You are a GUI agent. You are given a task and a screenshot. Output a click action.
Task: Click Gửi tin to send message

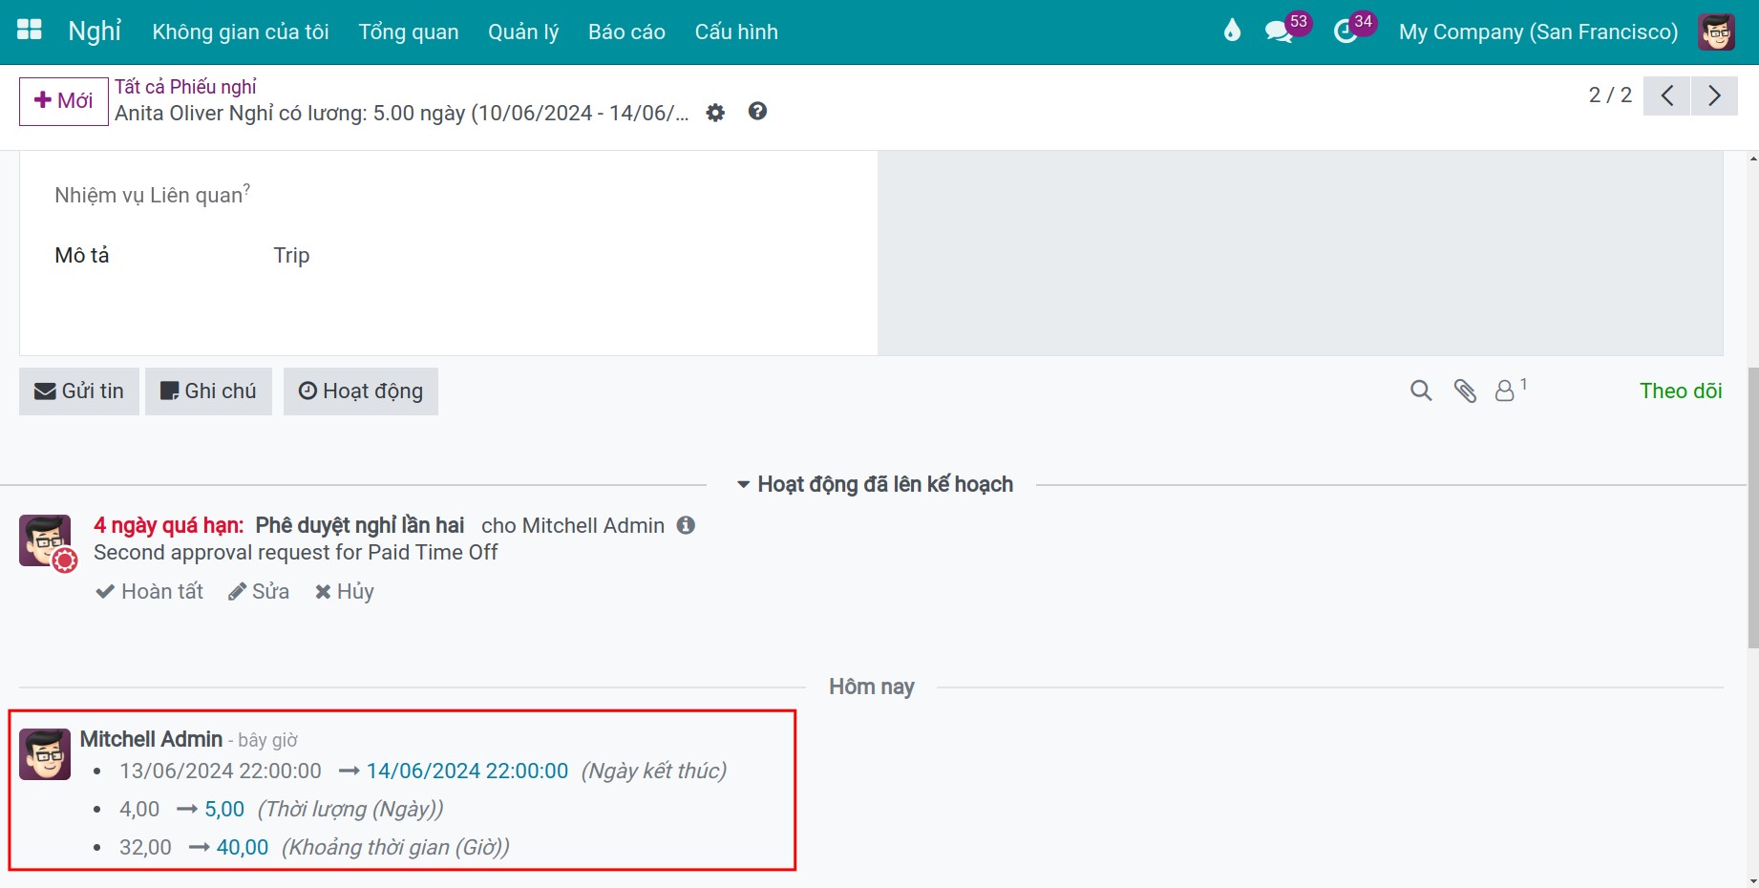coord(79,391)
